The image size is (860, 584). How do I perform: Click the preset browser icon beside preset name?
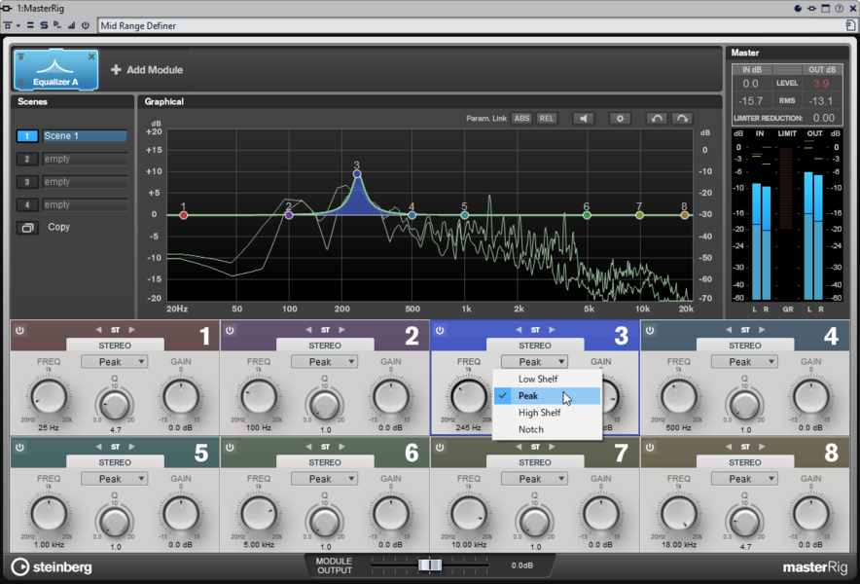click(x=850, y=25)
